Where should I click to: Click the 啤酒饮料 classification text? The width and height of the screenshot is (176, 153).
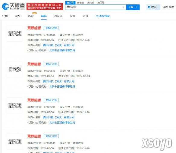coord(78,143)
